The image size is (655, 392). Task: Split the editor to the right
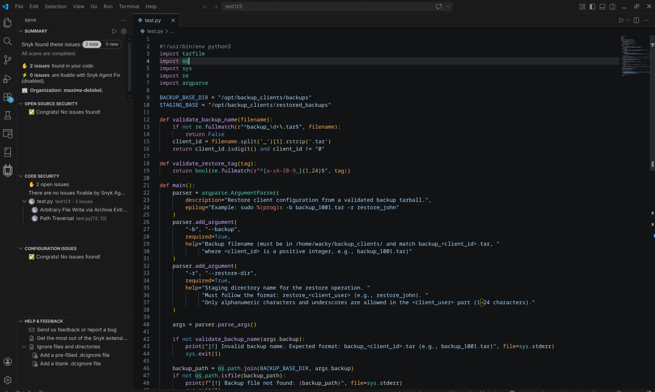[x=636, y=20]
